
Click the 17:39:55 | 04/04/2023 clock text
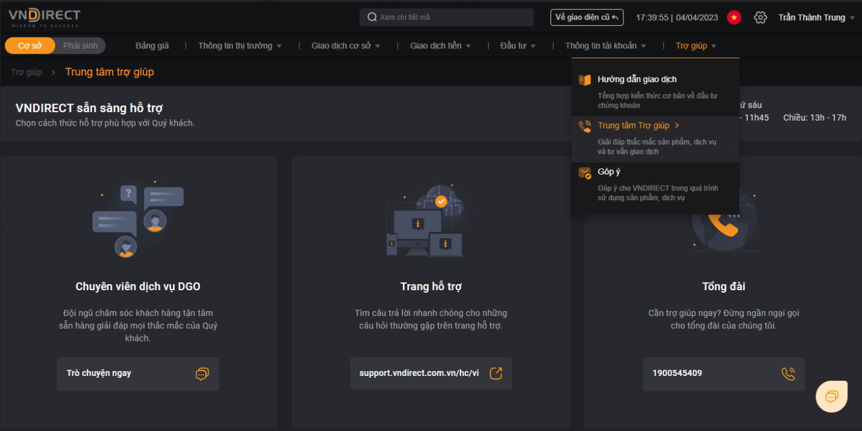point(677,17)
